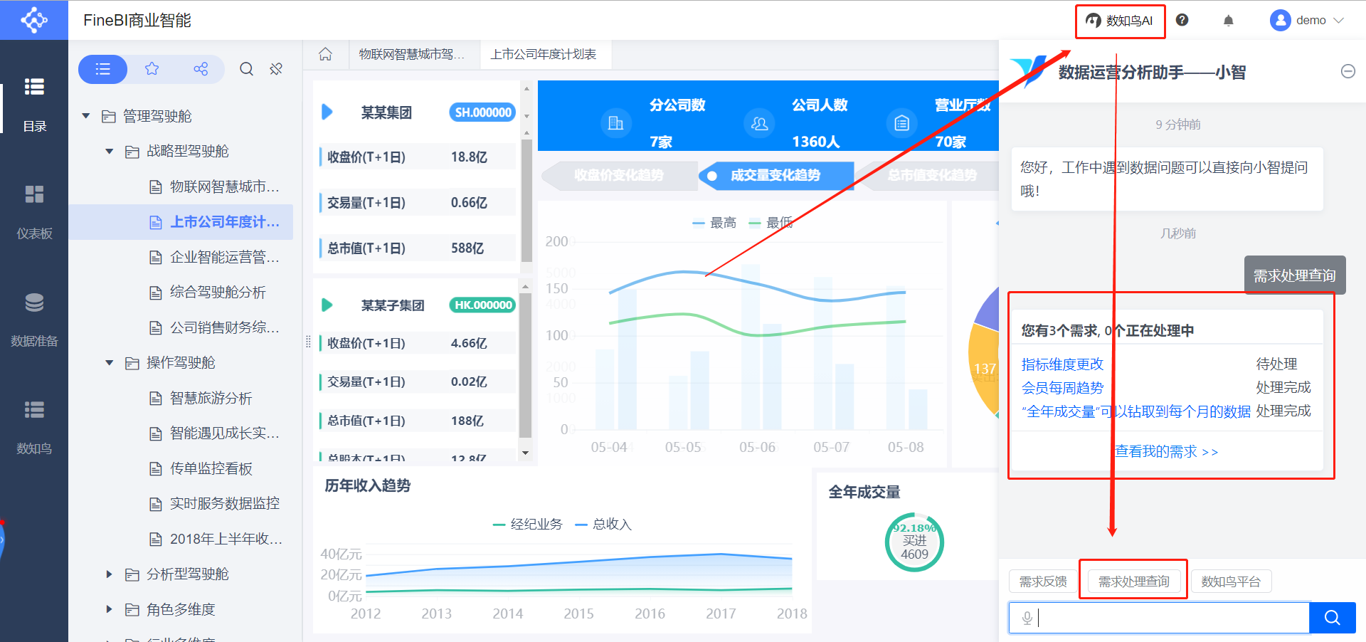Switch to the share view icon
1366x642 pixels.
tap(201, 69)
